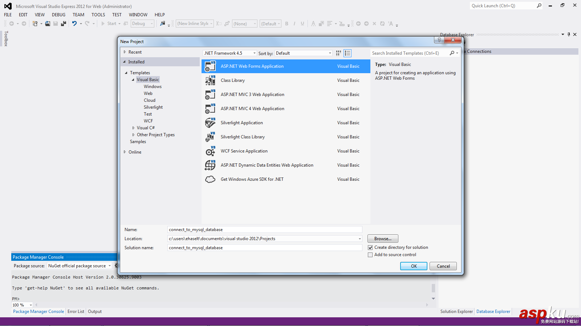Viewport: 581px width, 326px height.
Task: Expand the Visual C# tree node arrow
Action: pos(133,128)
